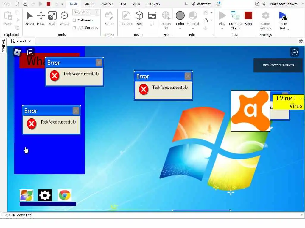Image resolution: width=305 pixels, height=228 pixels.
Task: Open the Roblox menu icon in viewport
Action: tap(17, 52)
